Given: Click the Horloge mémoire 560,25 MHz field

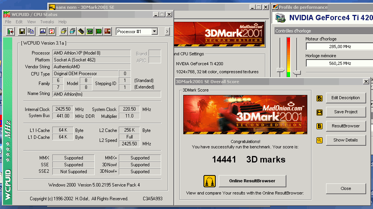Looking at the screenshot, I should click(340, 63).
